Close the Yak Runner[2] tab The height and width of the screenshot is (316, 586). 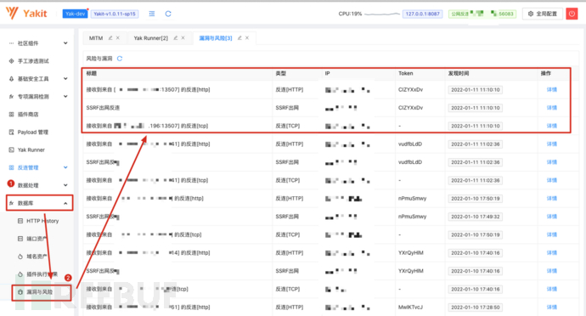(183, 37)
